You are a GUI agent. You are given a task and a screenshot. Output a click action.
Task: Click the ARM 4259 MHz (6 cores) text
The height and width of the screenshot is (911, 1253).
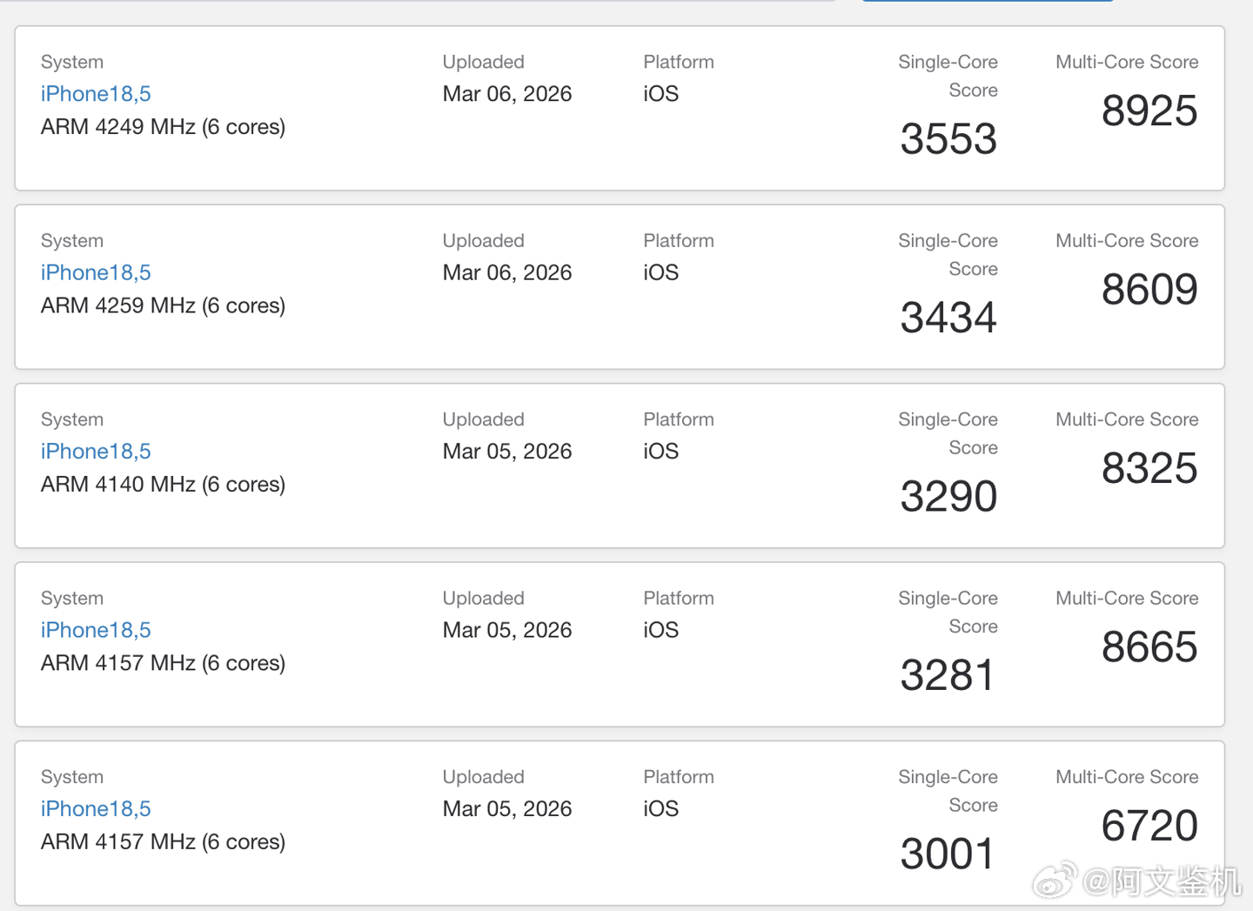(163, 305)
